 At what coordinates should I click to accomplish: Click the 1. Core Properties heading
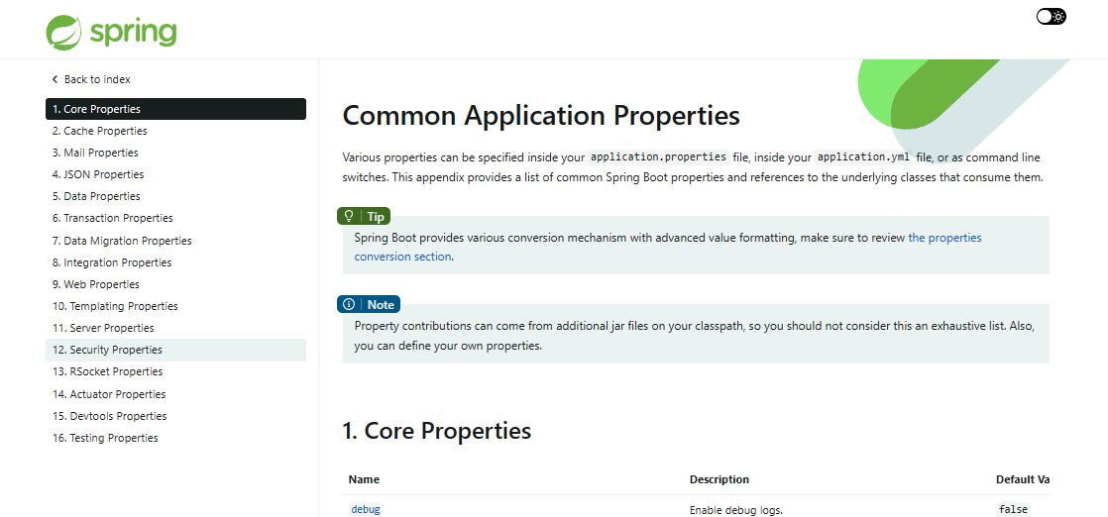pyautogui.click(x=437, y=430)
